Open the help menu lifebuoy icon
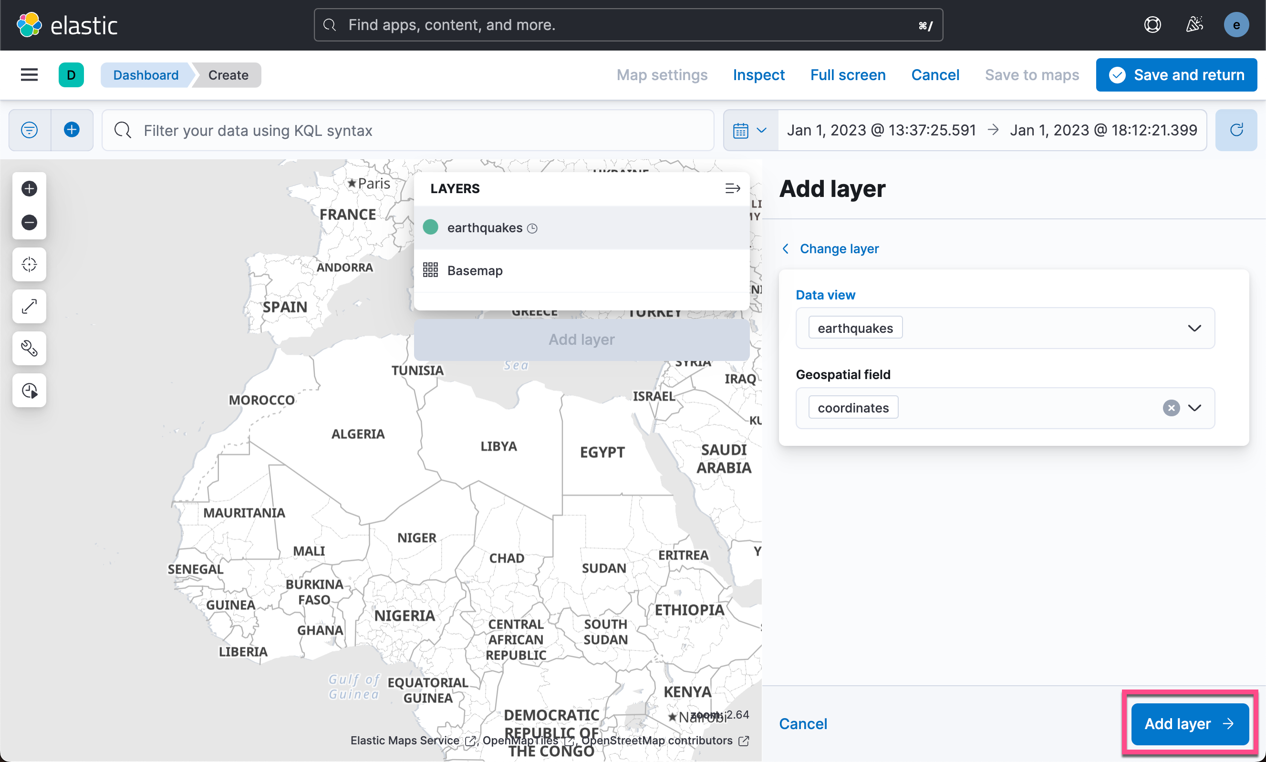 point(1152,25)
